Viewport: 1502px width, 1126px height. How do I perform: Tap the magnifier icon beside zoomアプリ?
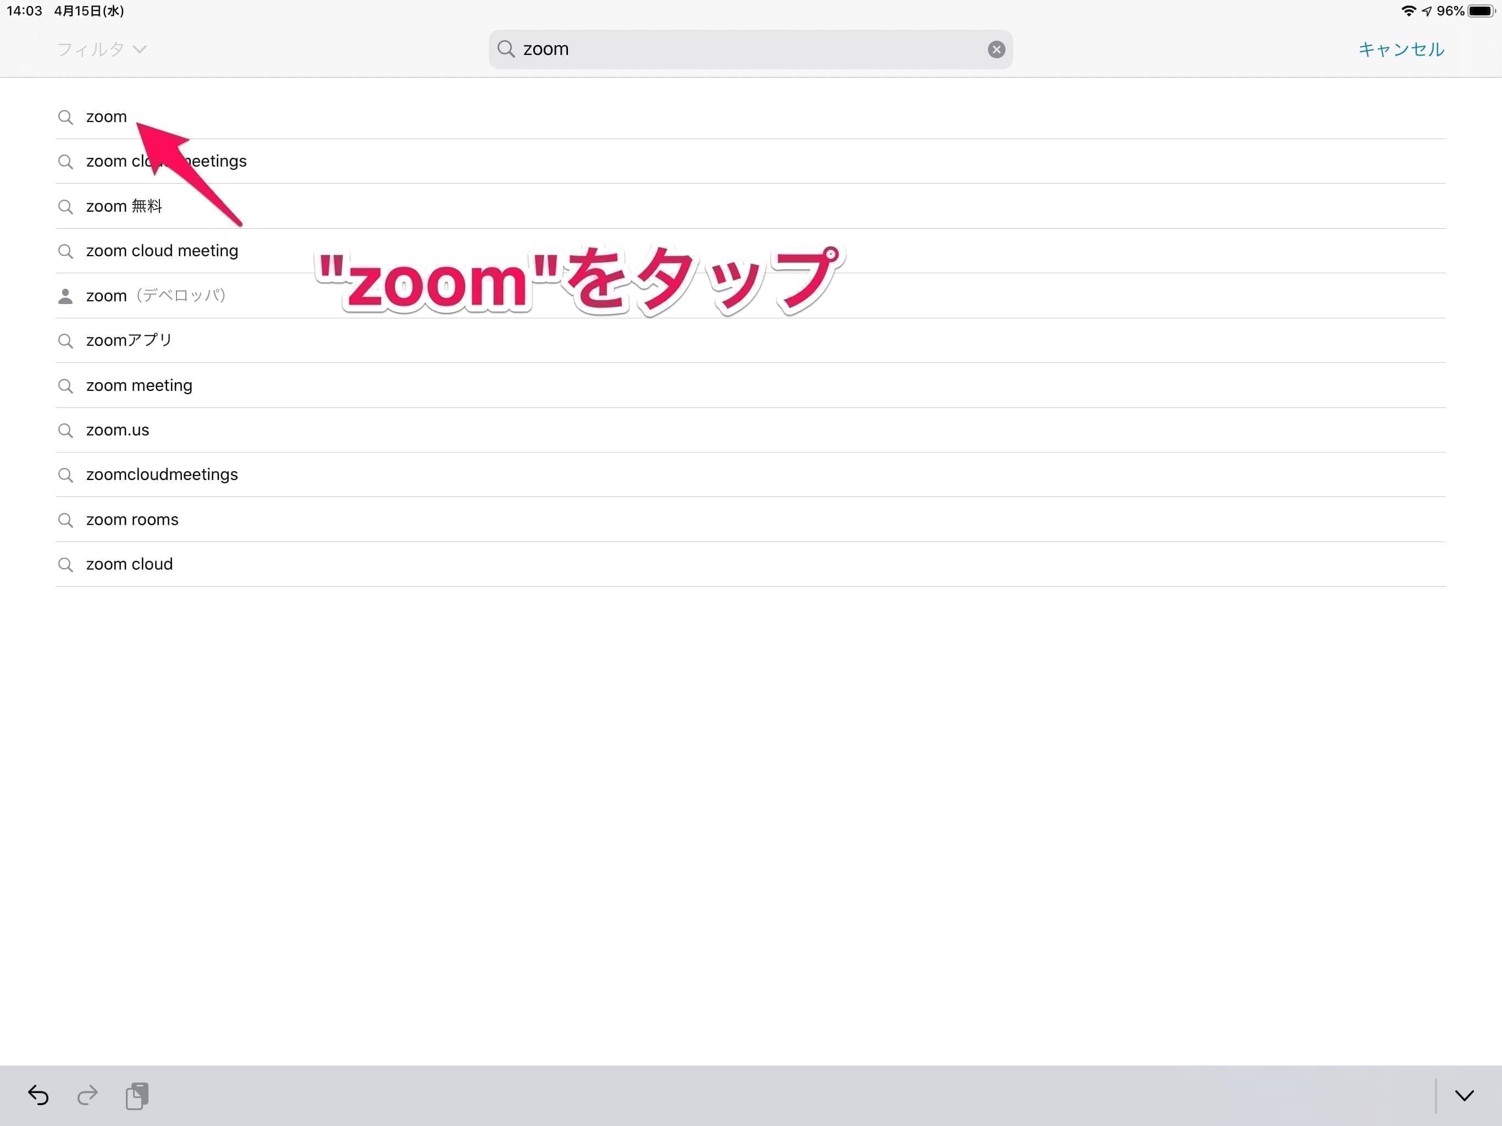[65, 340]
